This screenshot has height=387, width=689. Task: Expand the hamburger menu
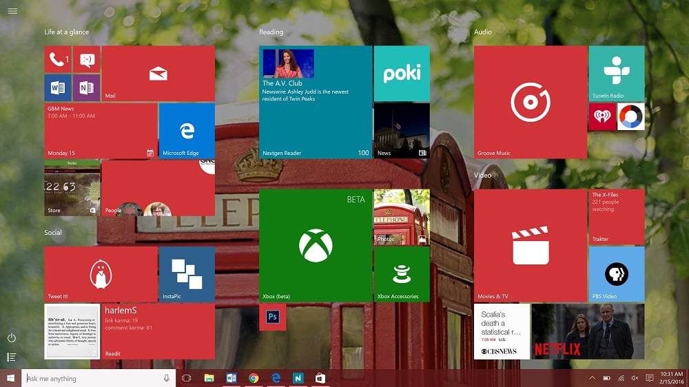tap(12, 11)
